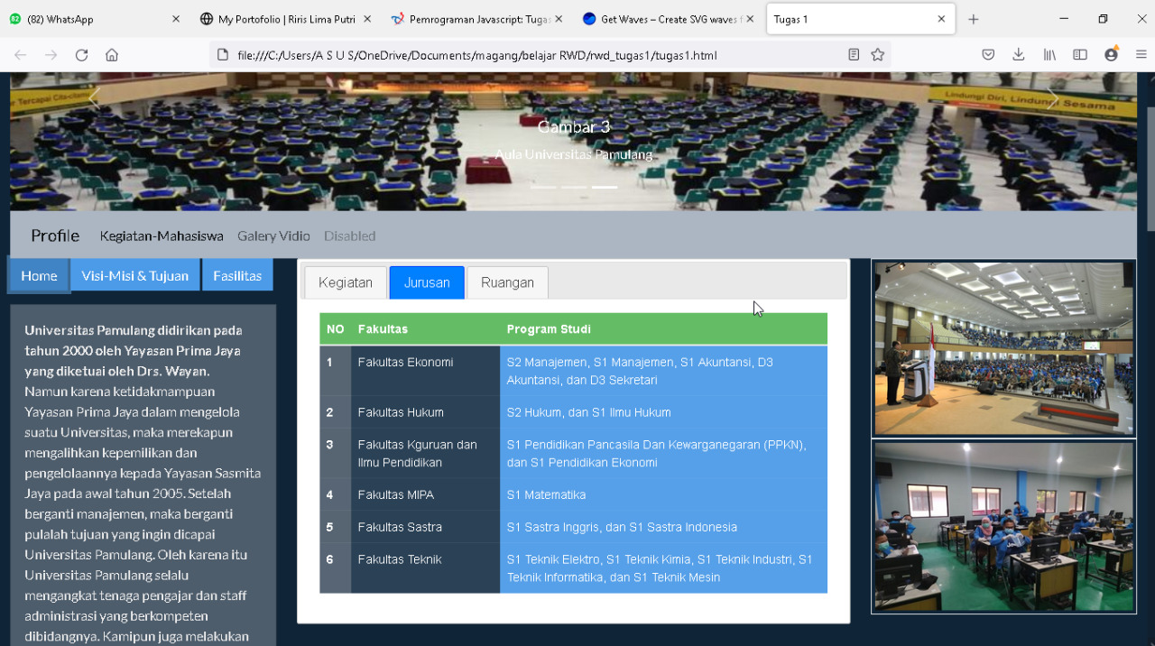This screenshot has height=646, width=1155.
Task: Click the Fakultas column header
Action: click(426, 329)
